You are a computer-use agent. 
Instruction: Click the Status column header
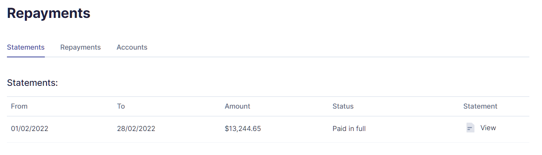343,106
